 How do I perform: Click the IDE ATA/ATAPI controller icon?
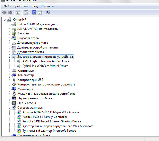coord(14,29)
